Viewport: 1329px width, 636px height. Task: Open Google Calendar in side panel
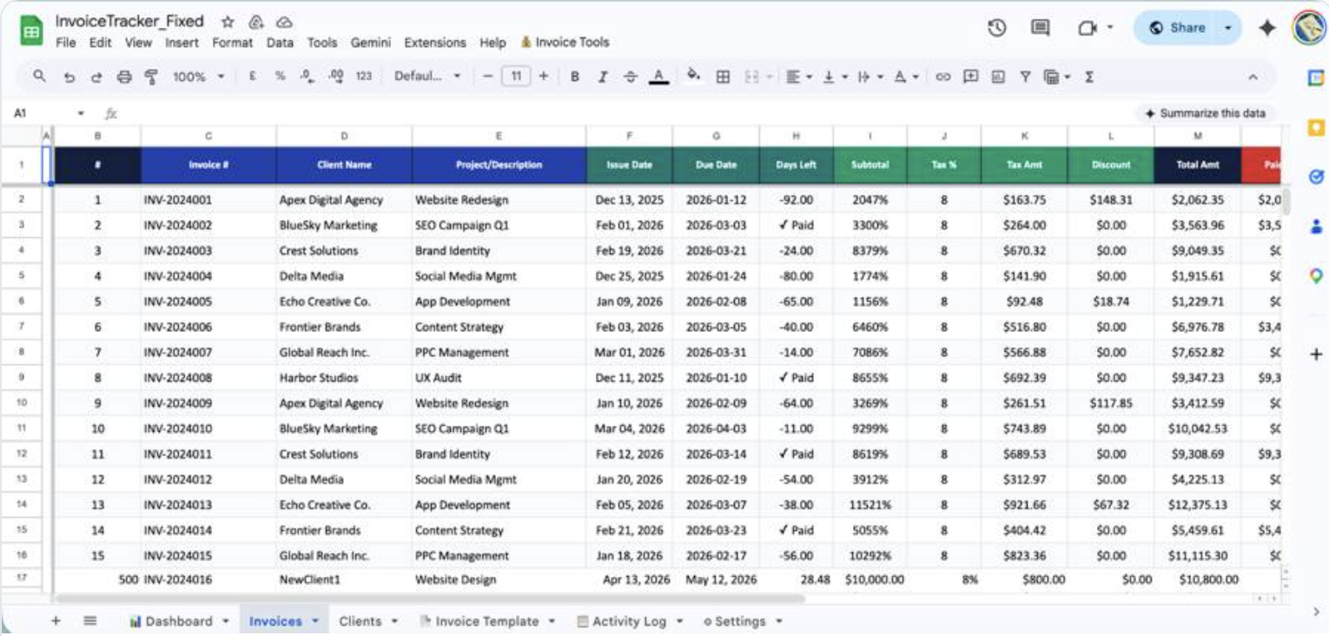coord(1316,78)
